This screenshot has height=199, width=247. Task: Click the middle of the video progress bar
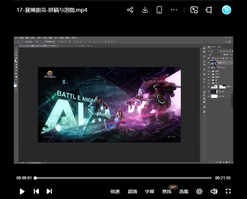pos(123,178)
